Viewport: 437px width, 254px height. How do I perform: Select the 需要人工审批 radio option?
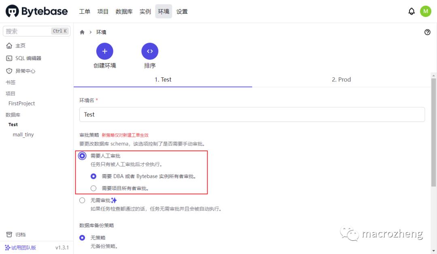[x=82, y=155]
